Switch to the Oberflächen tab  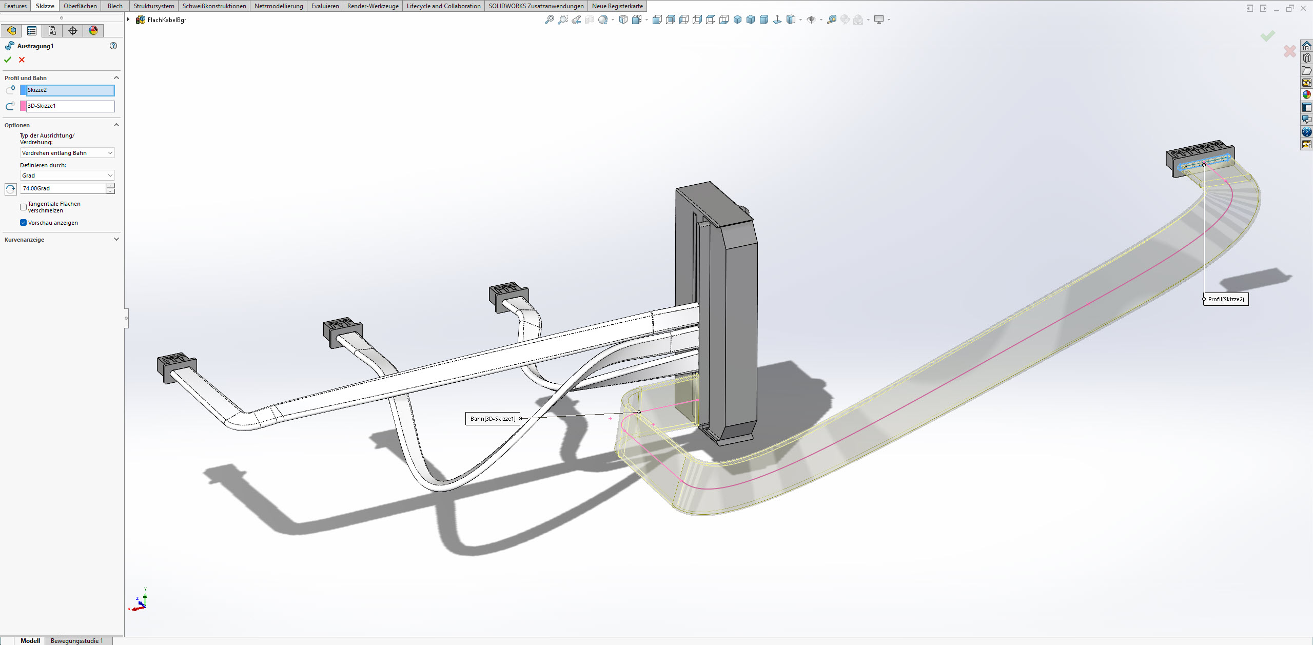[x=80, y=6]
